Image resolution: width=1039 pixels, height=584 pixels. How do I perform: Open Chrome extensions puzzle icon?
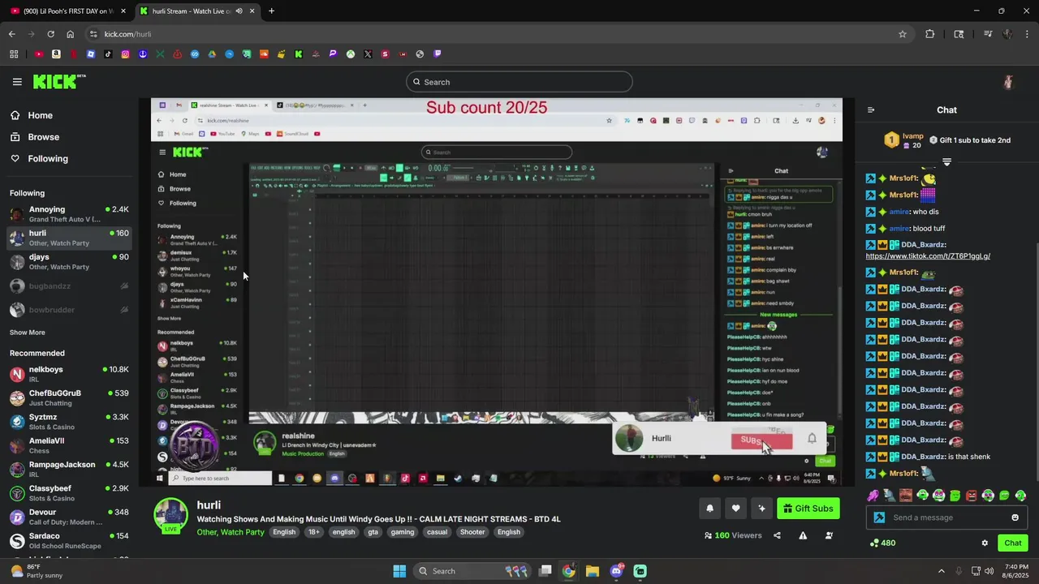[929, 34]
